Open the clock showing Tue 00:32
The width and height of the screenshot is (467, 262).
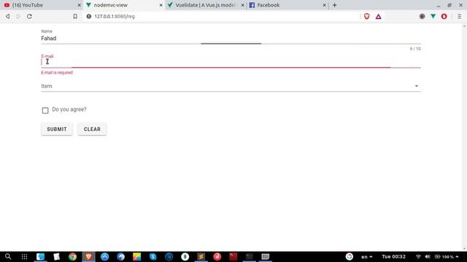tap(394, 257)
